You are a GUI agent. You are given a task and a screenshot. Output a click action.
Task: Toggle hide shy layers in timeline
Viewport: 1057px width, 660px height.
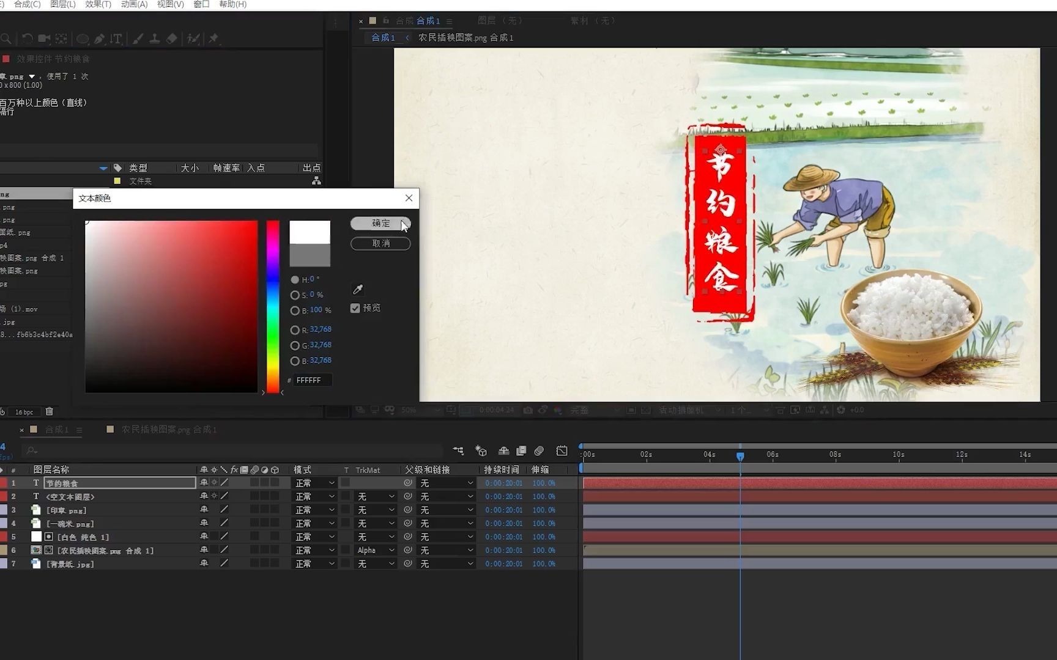[503, 451]
